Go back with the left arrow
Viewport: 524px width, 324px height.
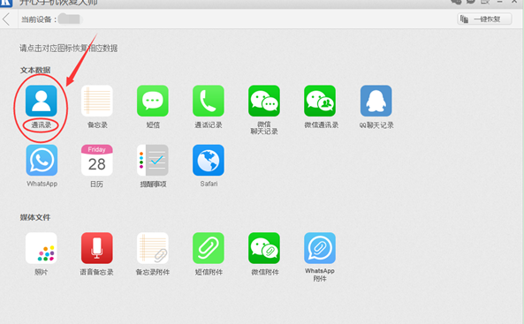coord(6,19)
